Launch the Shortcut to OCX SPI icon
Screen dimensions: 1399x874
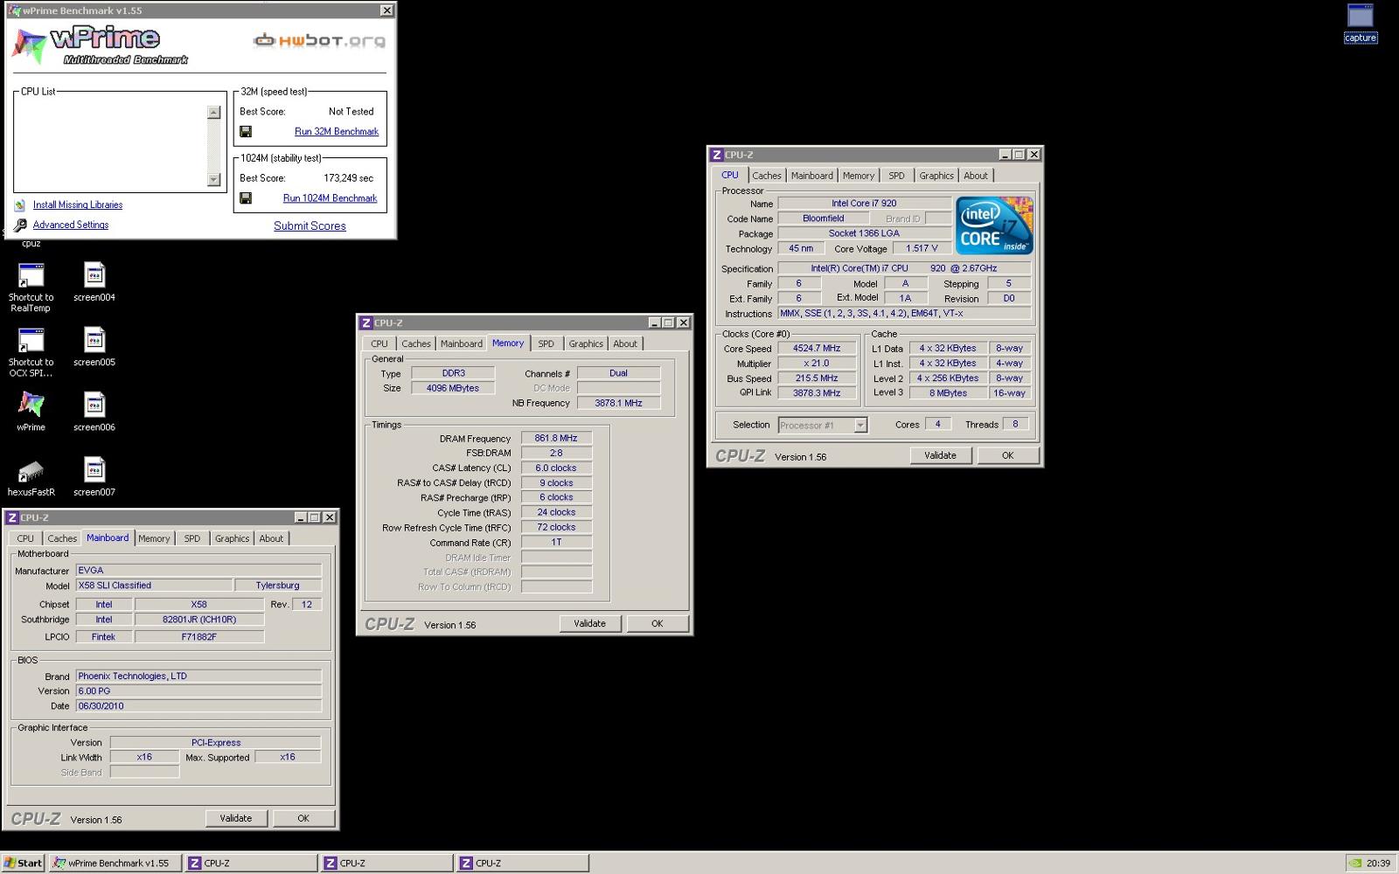31,352
